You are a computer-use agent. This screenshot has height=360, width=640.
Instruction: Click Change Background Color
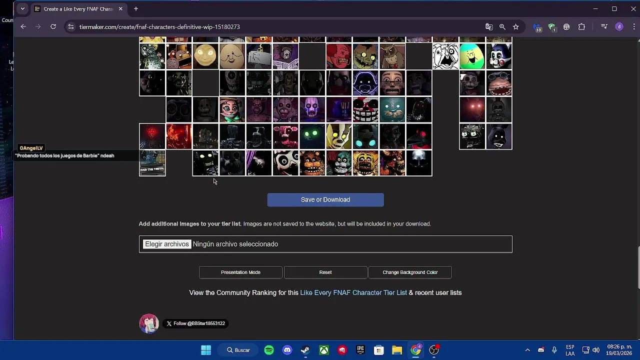[410, 272]
